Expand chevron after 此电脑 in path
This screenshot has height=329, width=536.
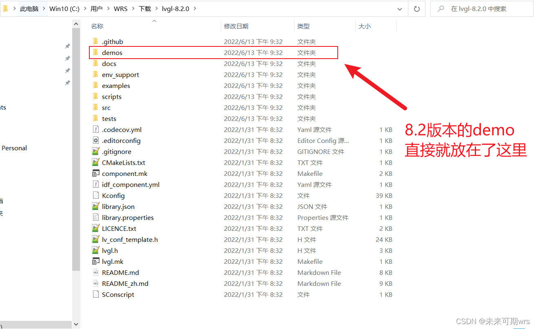[x=44, y=9]
